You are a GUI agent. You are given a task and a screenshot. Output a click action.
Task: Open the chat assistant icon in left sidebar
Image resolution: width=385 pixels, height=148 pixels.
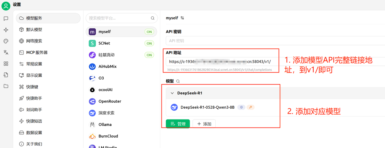(x=6, y=19)
